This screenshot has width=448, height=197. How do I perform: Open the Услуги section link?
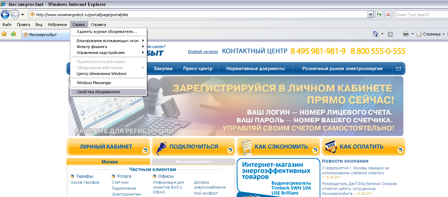click(x=124, y=176)
